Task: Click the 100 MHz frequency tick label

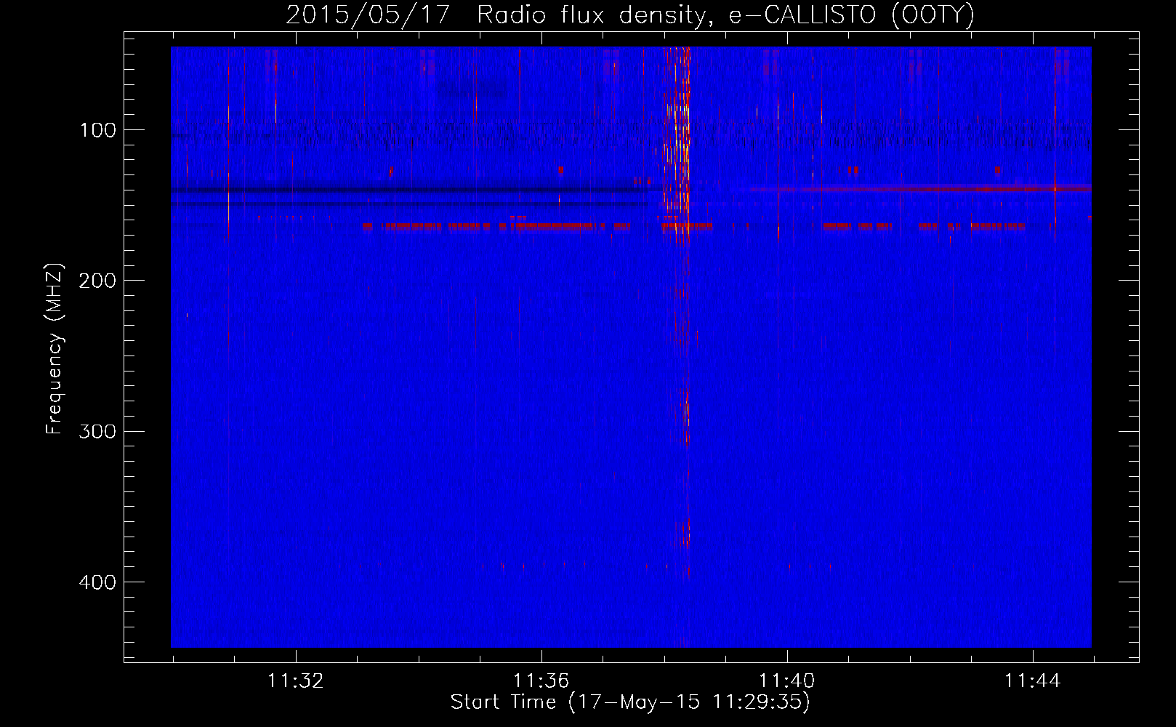Action: point(97,130)
